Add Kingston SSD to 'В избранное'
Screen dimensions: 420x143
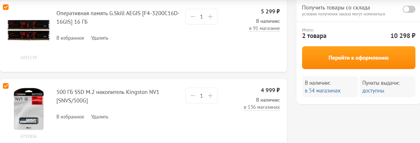pyautogui.click(x=70, y=117)
